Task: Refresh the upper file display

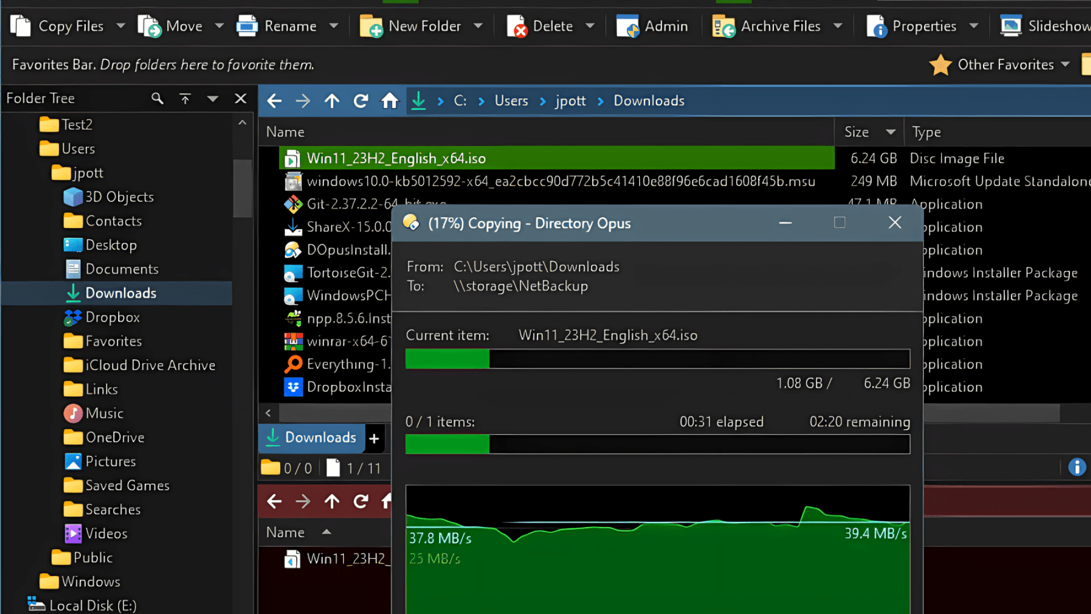Action: point(361,101)
